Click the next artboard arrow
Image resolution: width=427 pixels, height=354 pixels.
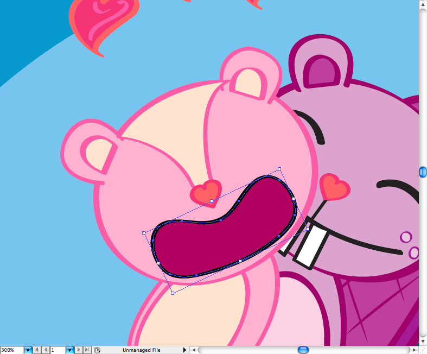click(79, 350)
